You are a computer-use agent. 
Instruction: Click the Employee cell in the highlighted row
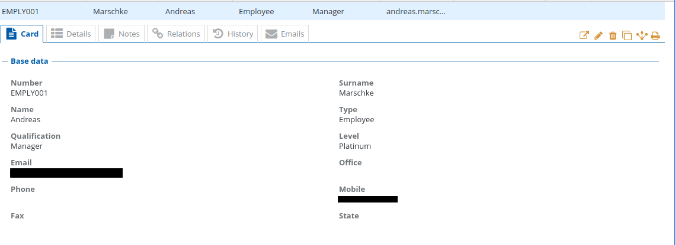(x=257, y=11)
